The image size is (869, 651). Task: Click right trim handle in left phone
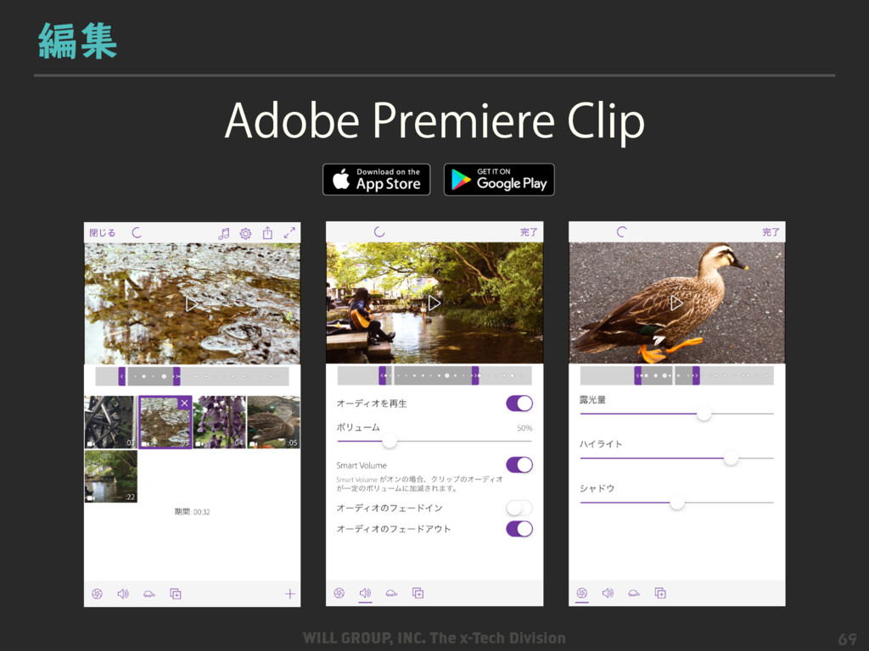point(177,376)
